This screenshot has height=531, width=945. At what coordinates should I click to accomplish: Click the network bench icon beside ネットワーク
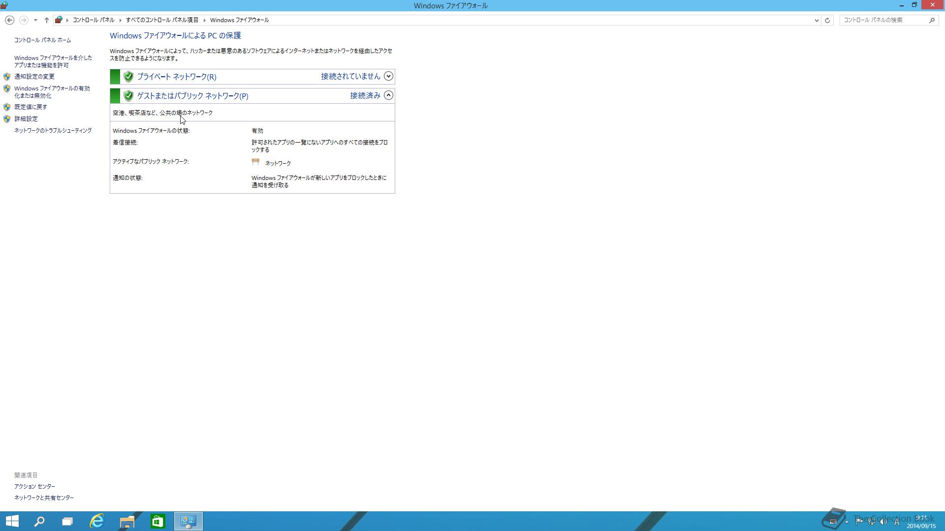(x=255, y=162)
